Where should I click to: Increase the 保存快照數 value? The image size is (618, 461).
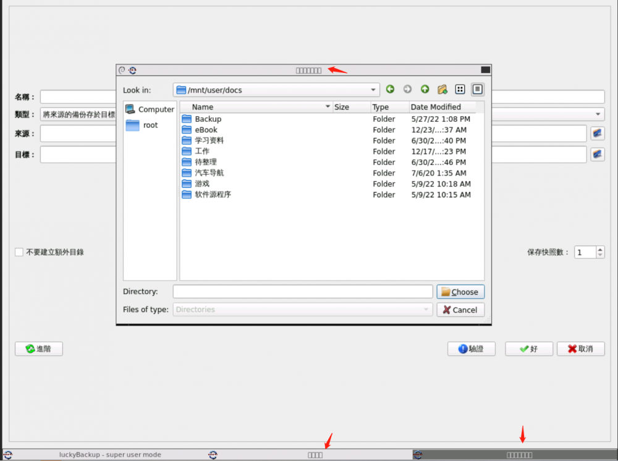600,249
